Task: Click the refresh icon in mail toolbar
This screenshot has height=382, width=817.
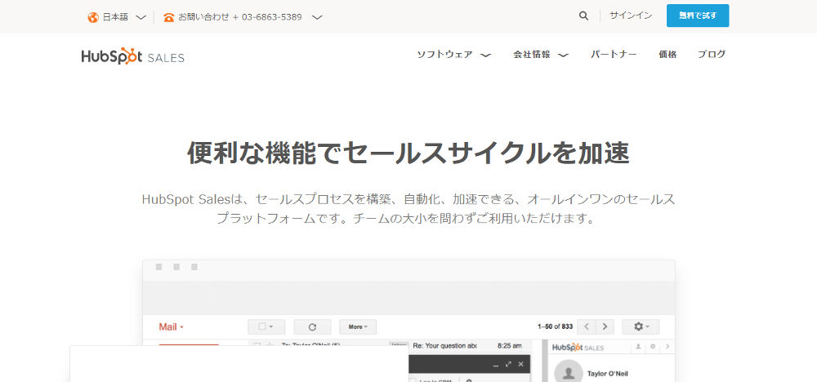Action: [x=313, y=326]
